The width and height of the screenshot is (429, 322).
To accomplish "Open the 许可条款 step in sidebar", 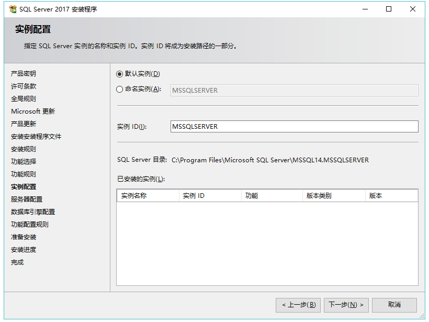I will [24, 86].
